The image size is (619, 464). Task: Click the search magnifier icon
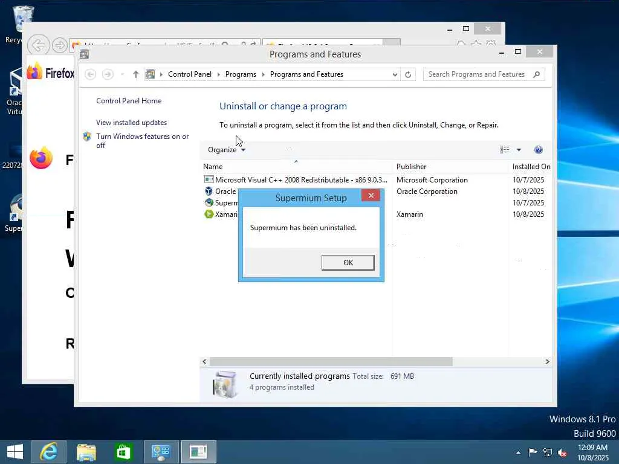tap(536, 74)
